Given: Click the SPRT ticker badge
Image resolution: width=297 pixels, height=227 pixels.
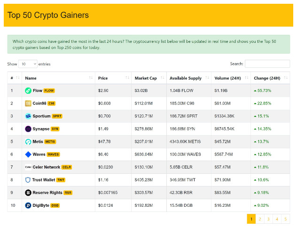Looking at the screenshot, I should tap(57, 116).
